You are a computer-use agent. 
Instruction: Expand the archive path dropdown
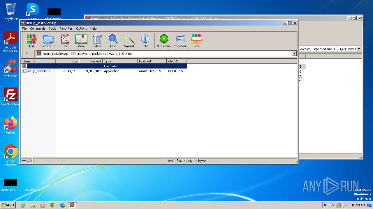coord(294,53)
